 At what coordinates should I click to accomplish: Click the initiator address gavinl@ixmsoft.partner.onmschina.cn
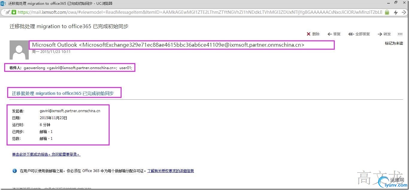tap(70, 111)
